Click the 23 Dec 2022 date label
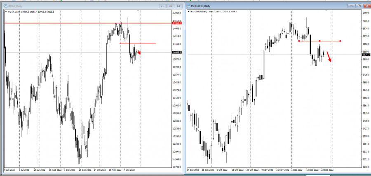This screenshot has width=371, height=176. click(328, 170)
